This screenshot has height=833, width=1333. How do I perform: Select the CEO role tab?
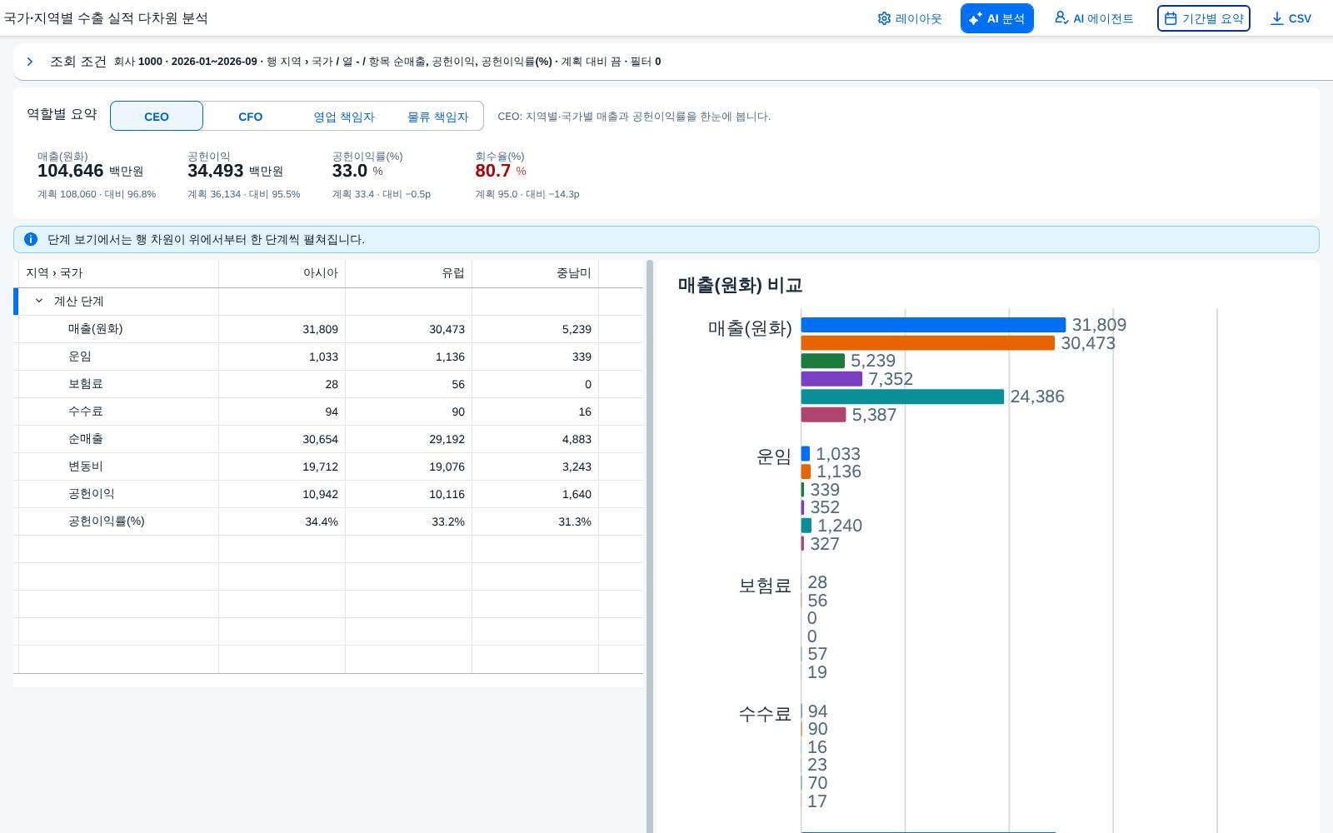[x=157, y=117]
